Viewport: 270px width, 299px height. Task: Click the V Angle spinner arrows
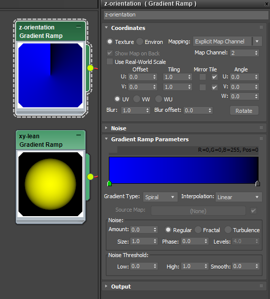tap(256, 87)
